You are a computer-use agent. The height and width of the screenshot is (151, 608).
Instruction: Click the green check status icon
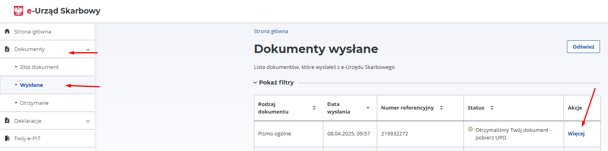click(x=470, y=129)
